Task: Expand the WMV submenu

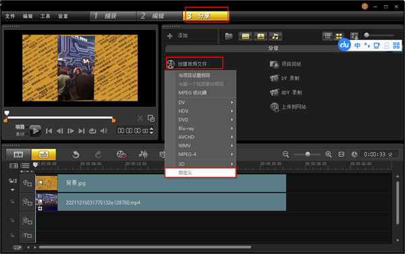Action: tap(200, 146)
